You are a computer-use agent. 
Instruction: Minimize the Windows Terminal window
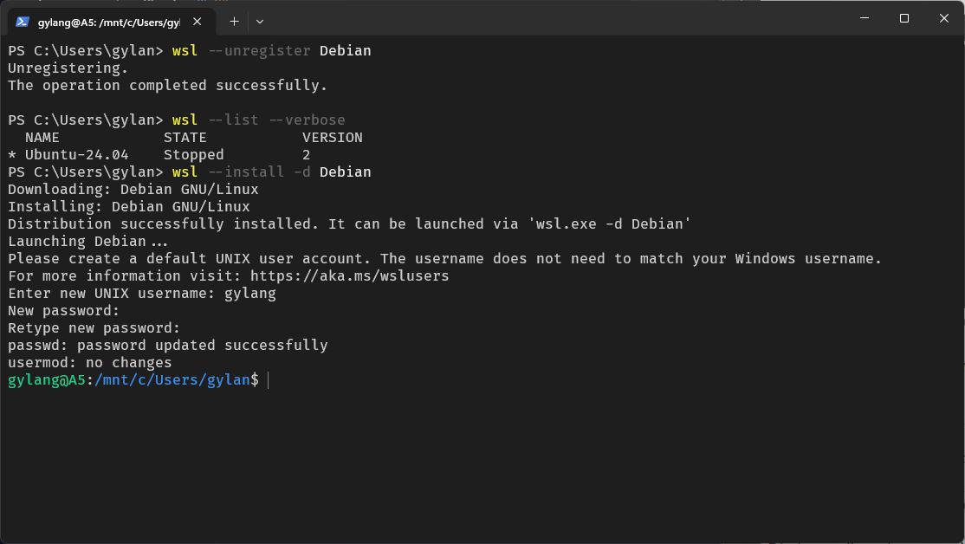(864, 18)
